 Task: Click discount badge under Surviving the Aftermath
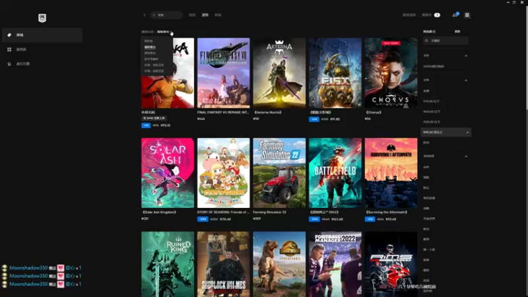click(x=370, y=219)
